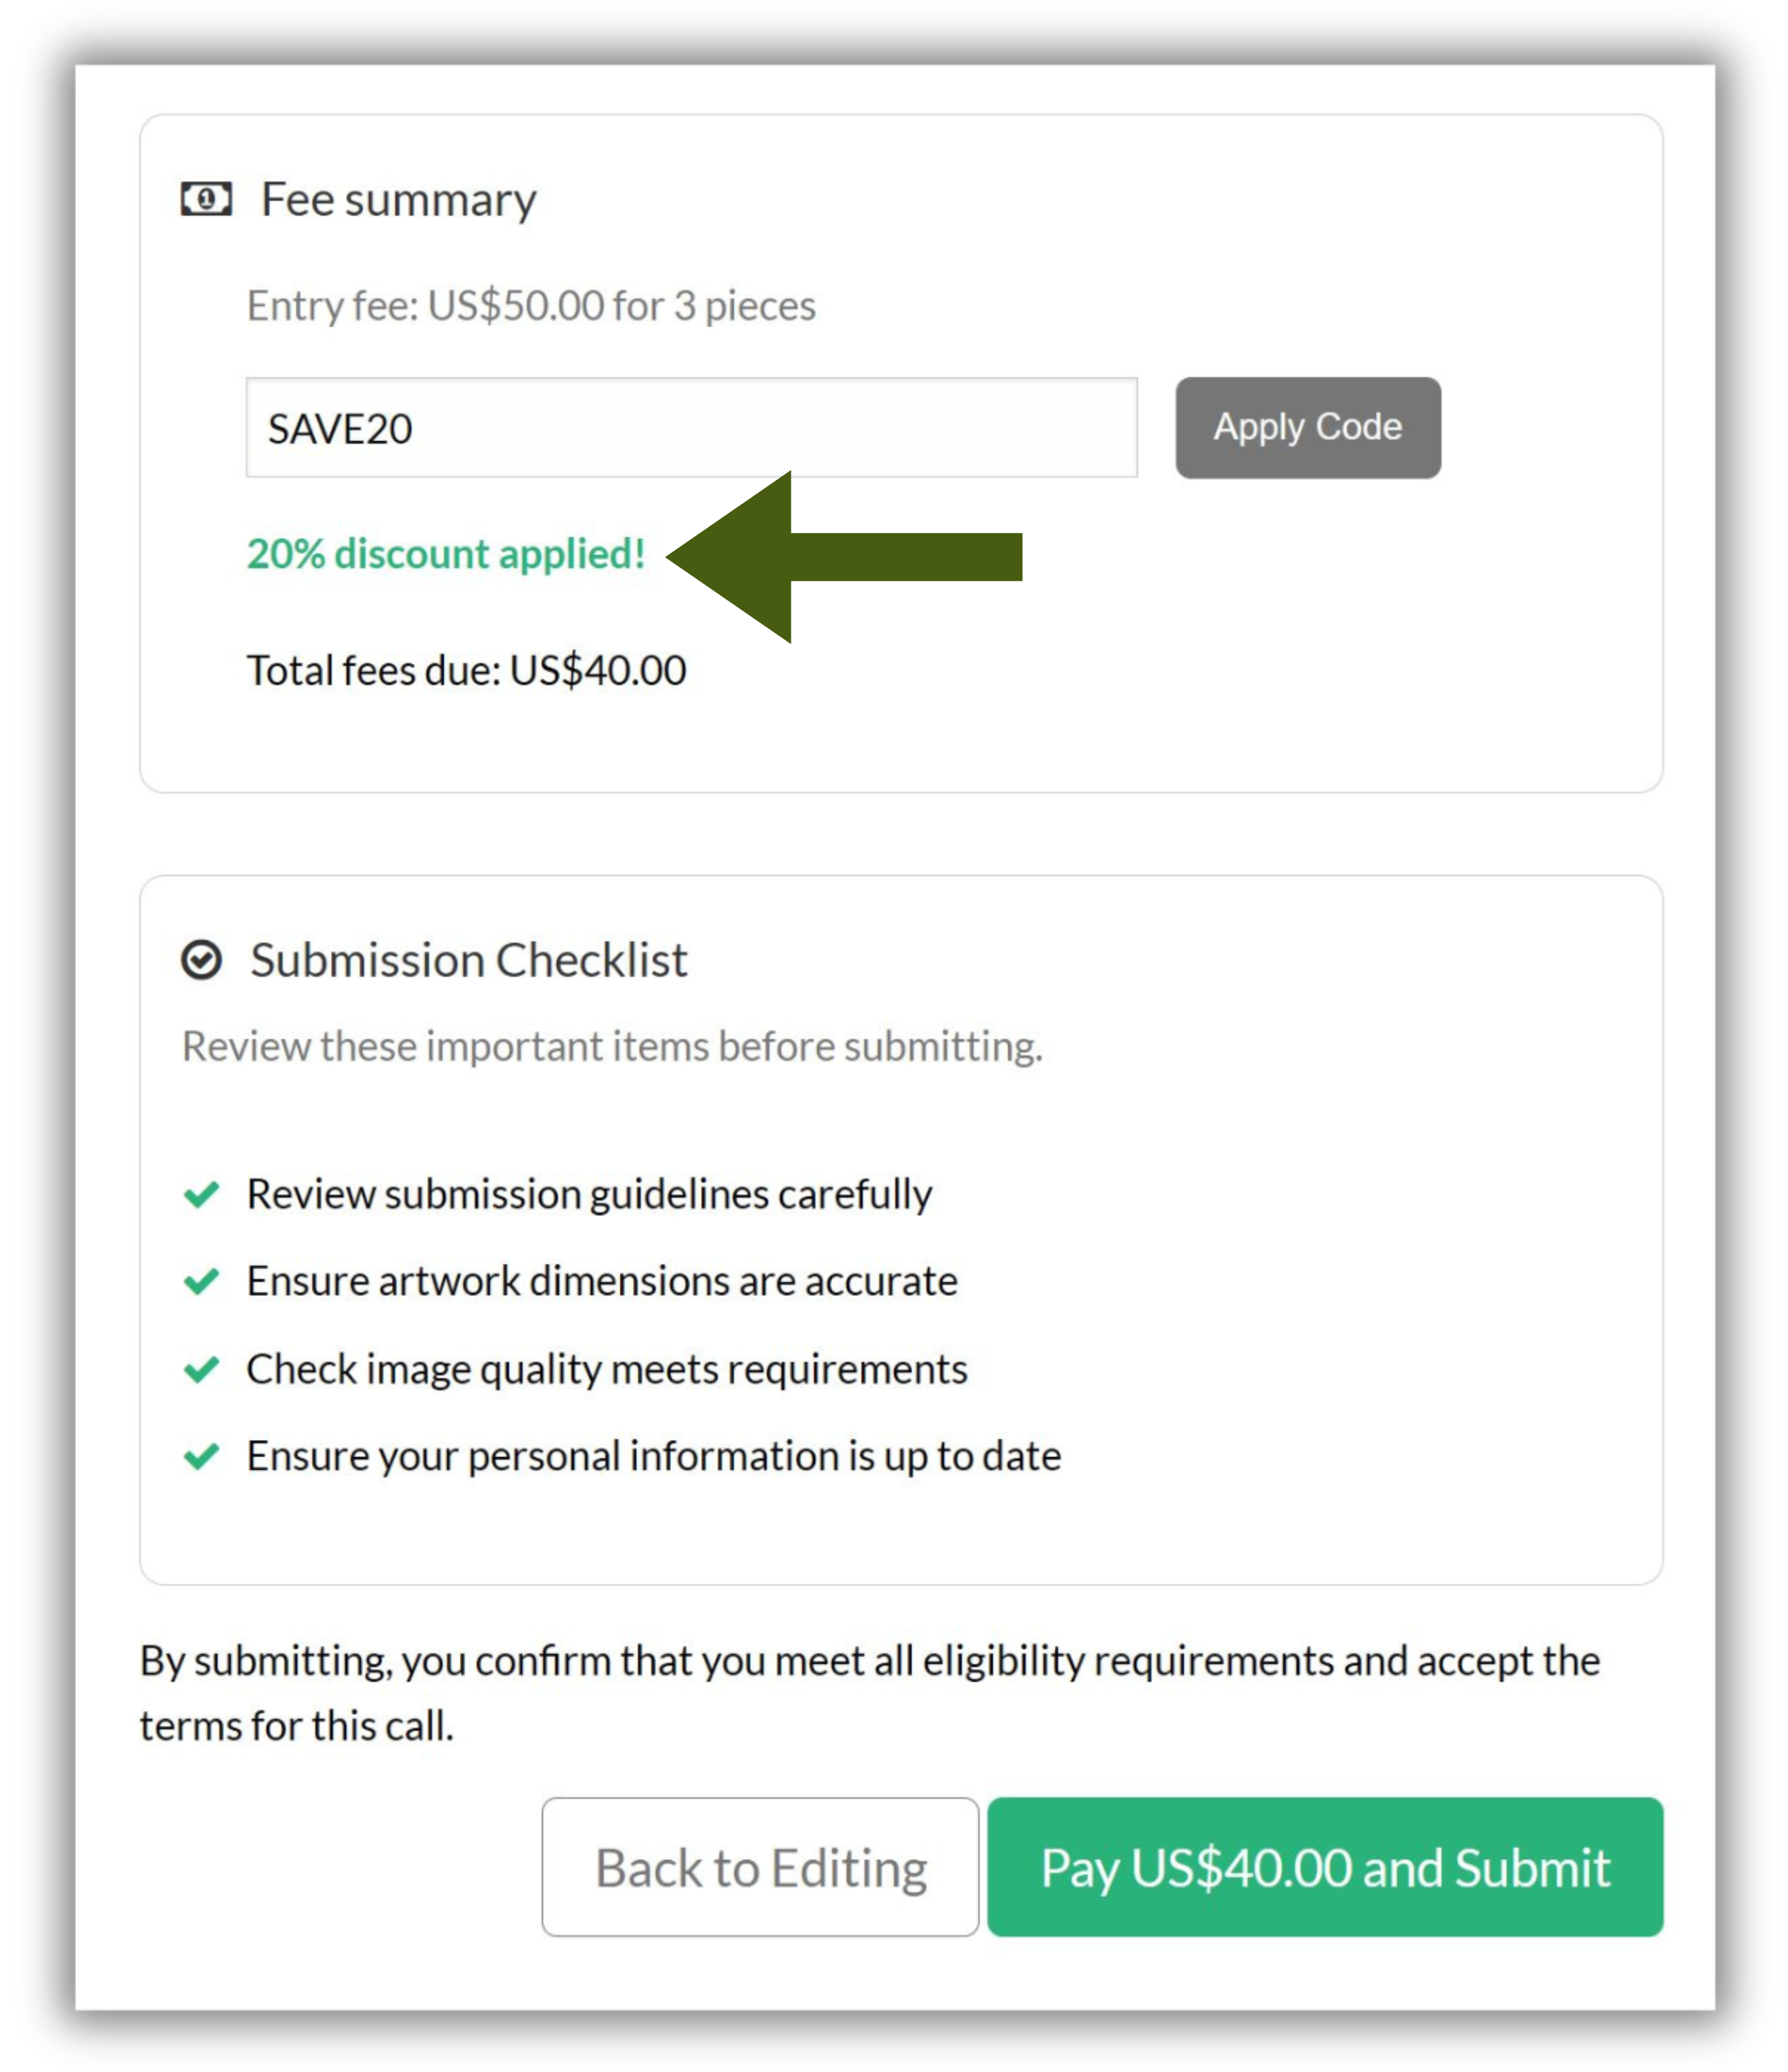Click the checkmark next to Review submission guidelines

tap(201, 1194)
